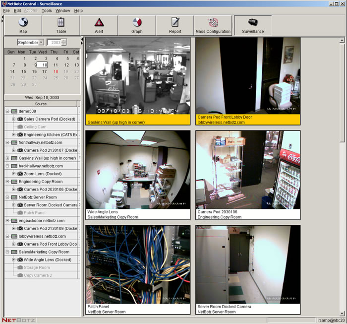Switch to the Table view

point(61,25)
